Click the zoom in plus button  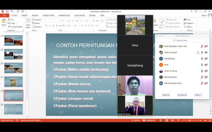click(x=200, y=120)
